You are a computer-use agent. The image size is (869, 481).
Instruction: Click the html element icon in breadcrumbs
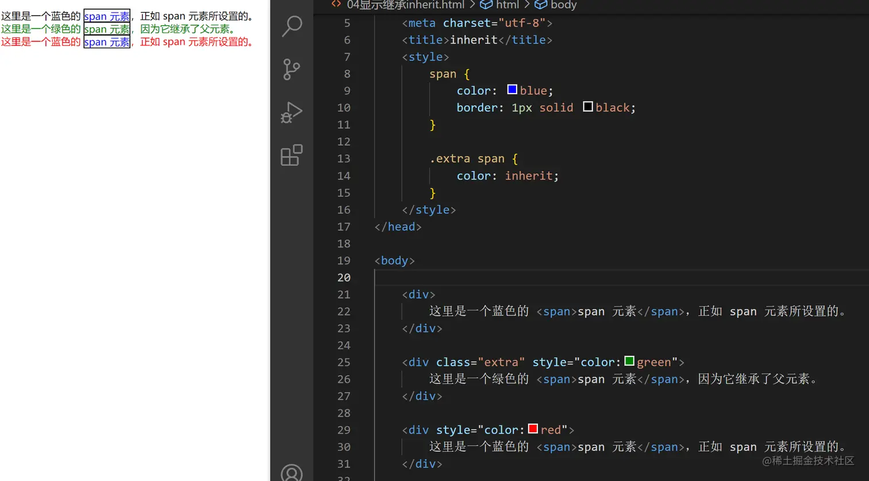pyautogui.click(x=486, y=5)
